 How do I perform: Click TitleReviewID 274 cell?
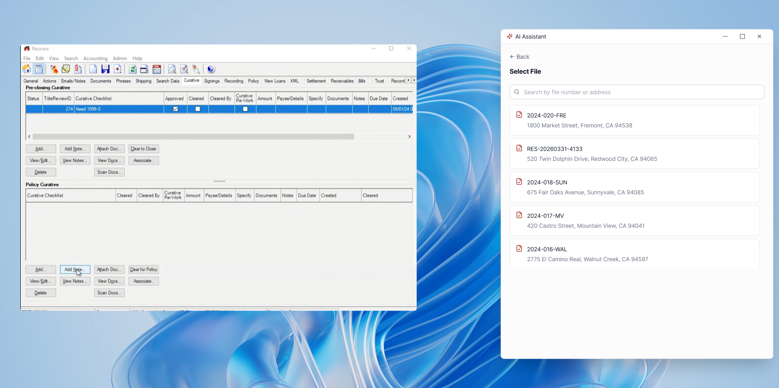[58, 109]
